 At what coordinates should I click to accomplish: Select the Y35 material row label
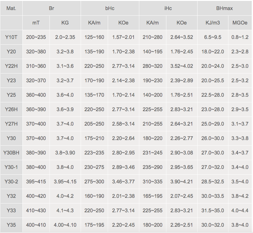11,225
